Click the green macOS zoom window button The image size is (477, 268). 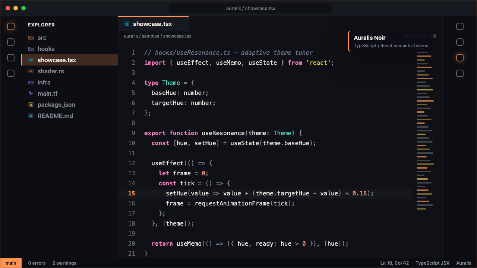23,8
